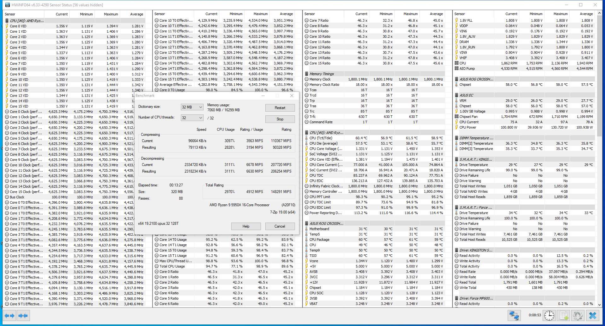
Task: Click the thermometer icon beside CPU (Tctl/Tdie)
Action: tap(306, 138)
